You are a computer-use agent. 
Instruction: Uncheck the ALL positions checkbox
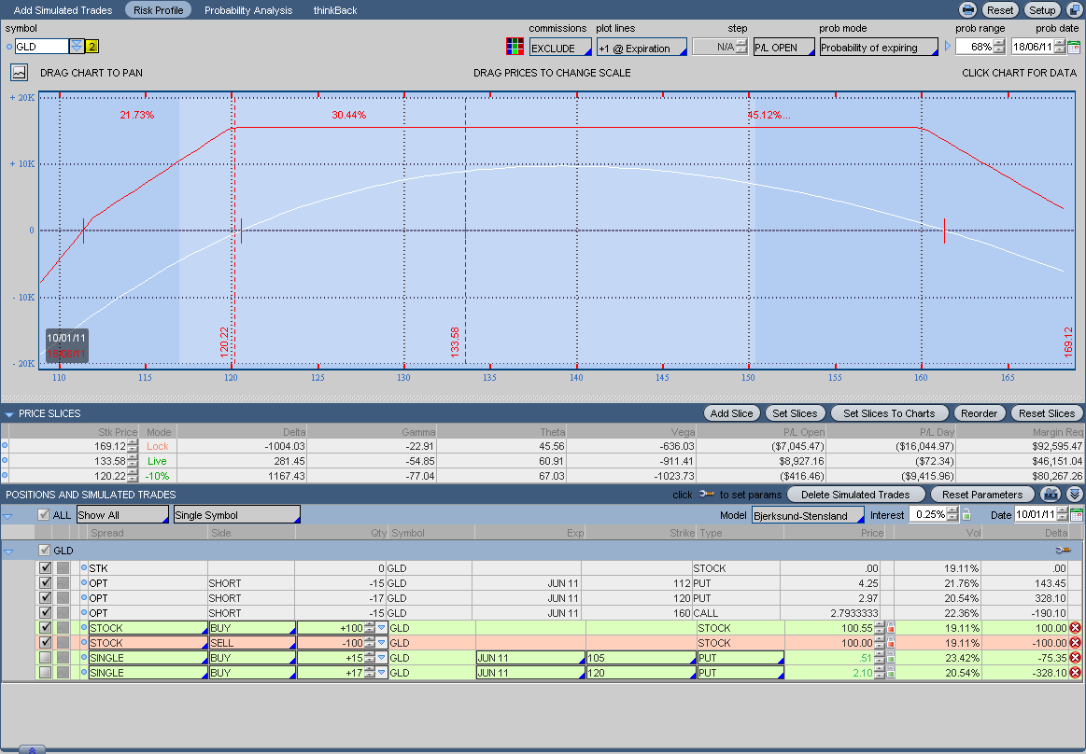(x=44, y=514)
